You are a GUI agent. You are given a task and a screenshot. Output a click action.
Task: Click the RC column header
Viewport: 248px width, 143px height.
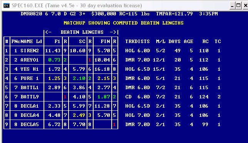[205, 42]
